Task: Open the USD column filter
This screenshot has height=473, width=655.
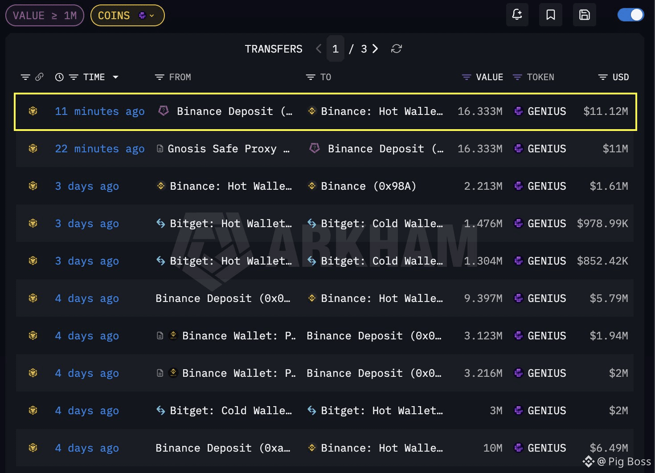Action: pos(603,77)
